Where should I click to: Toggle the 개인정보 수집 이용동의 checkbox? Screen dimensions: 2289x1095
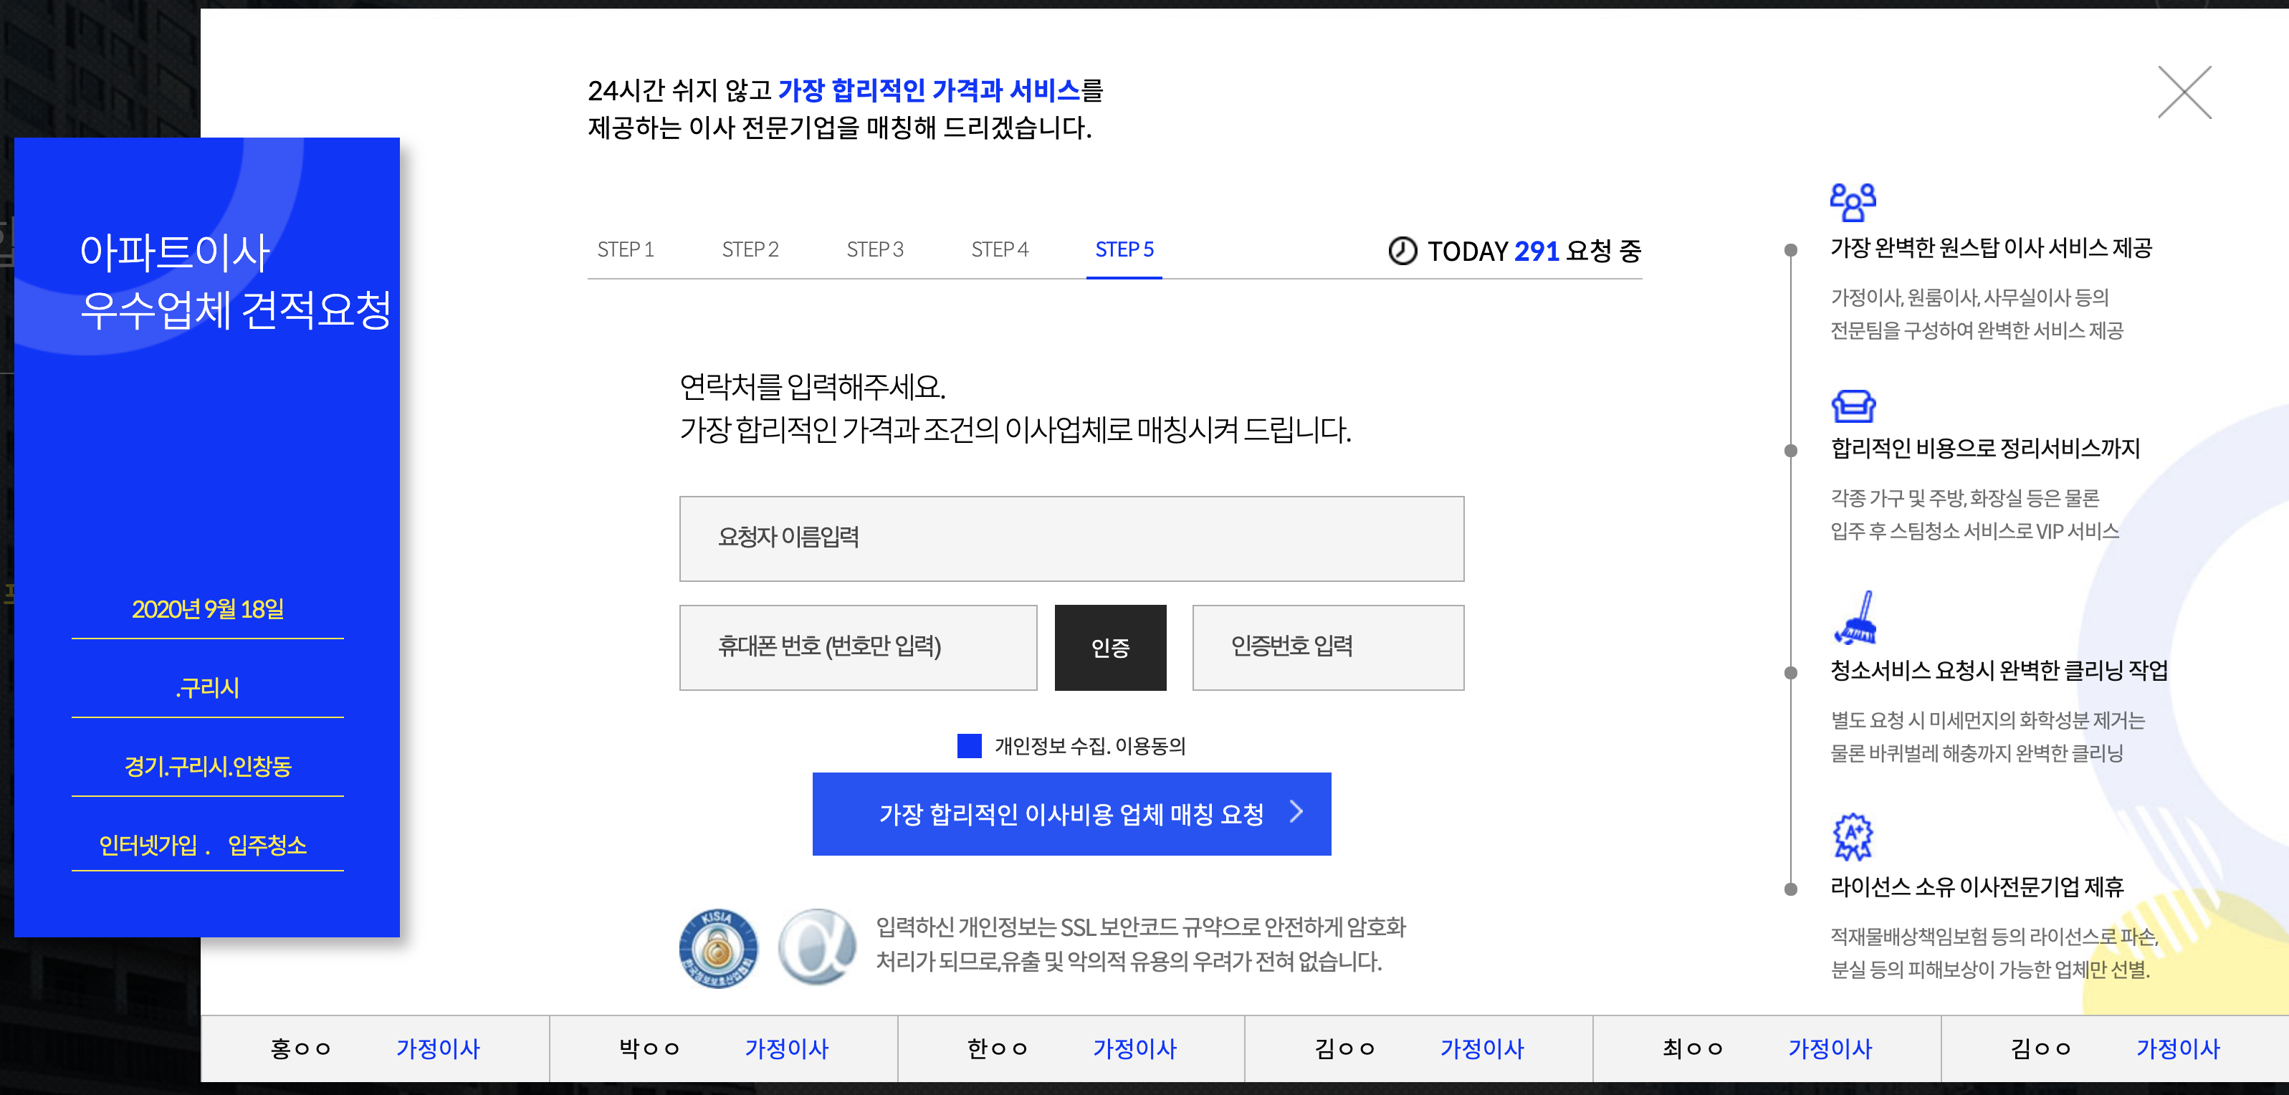(968, 746)
